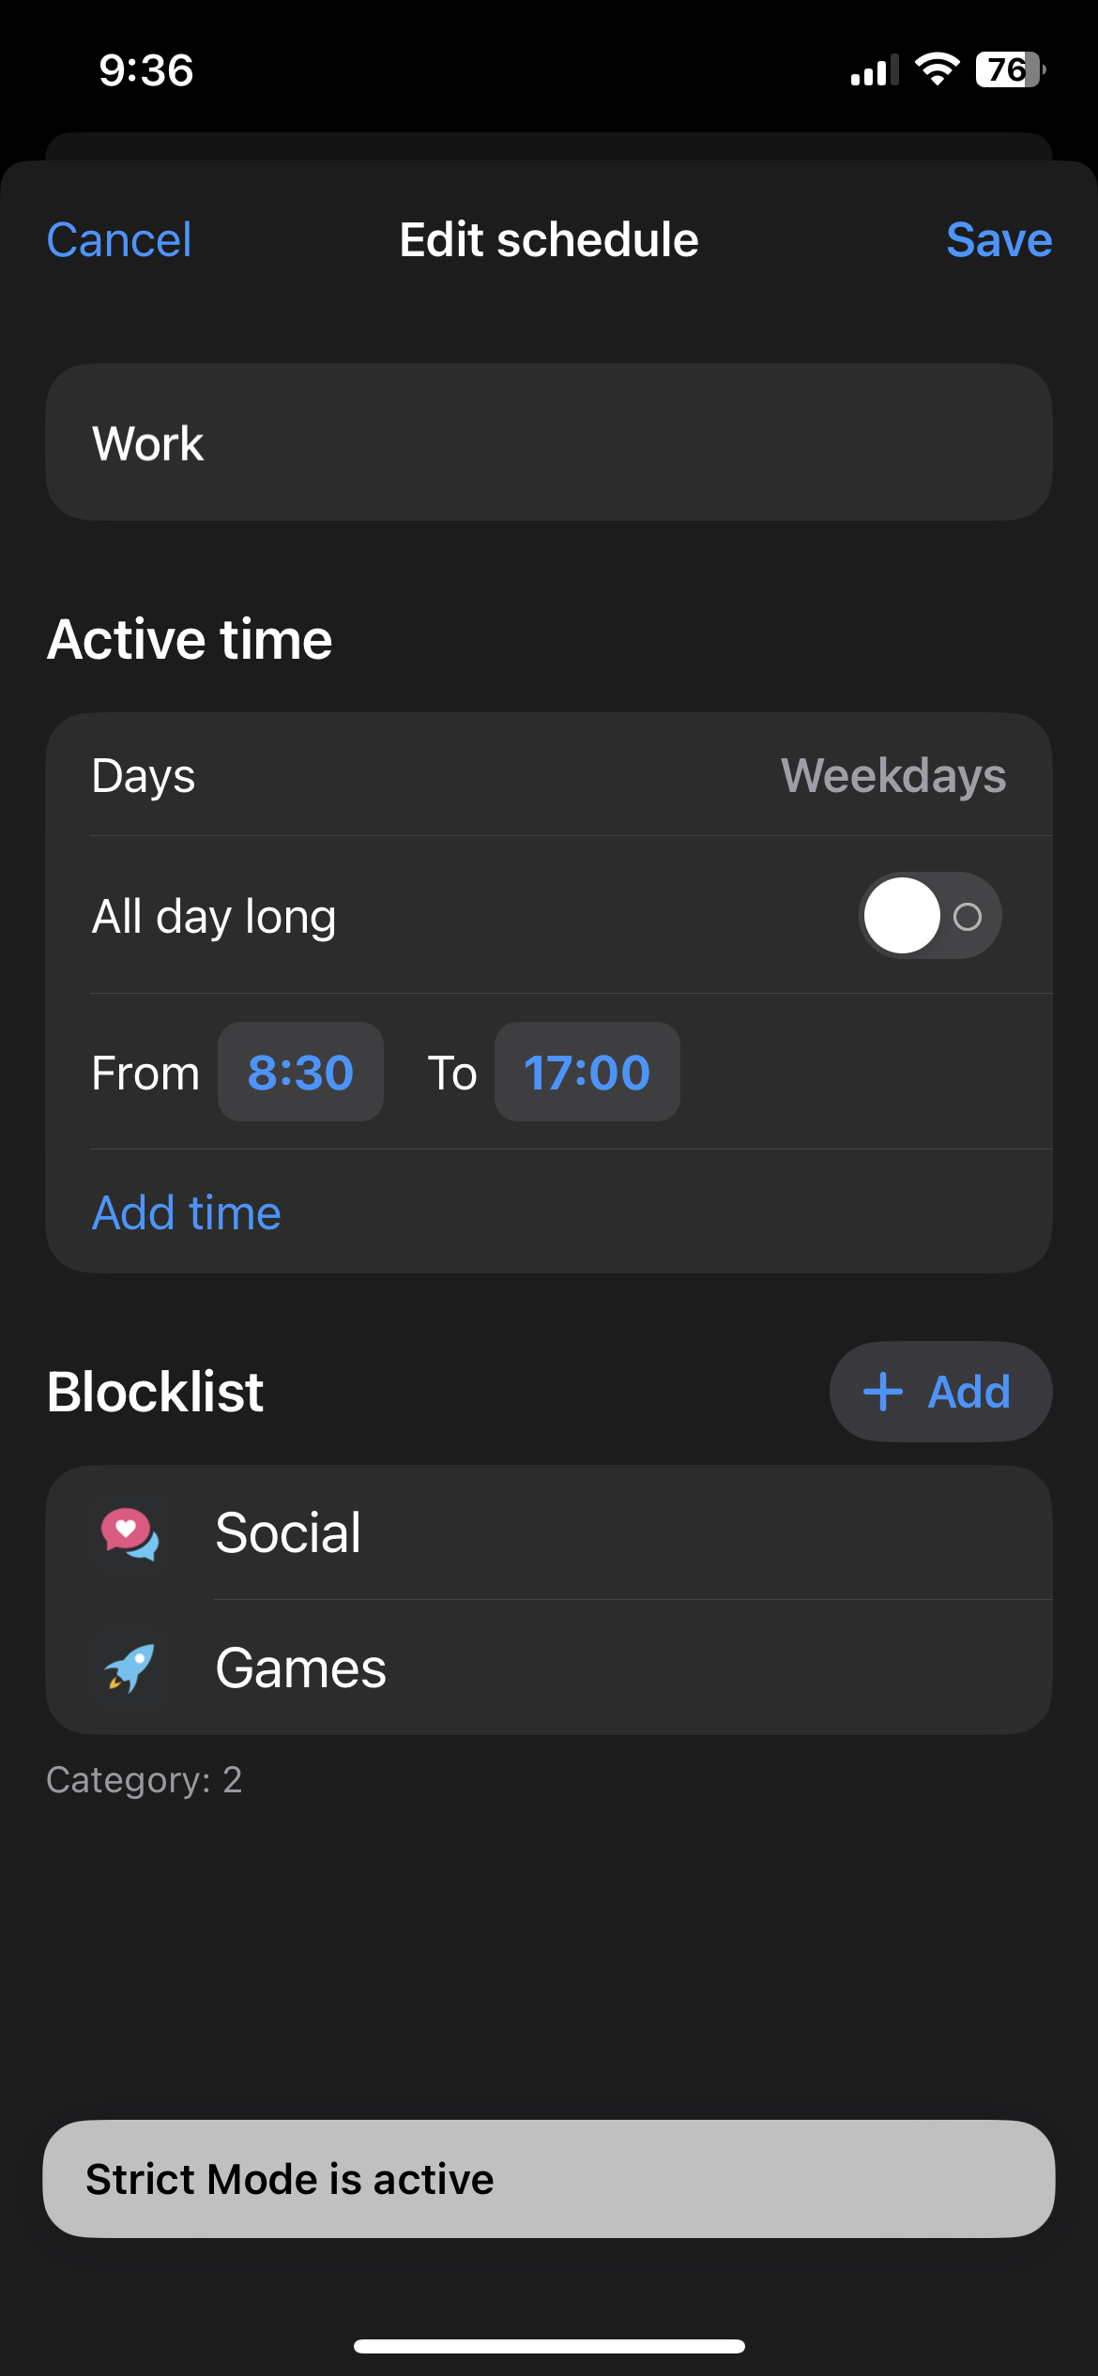1098x2376 pixels.
Task: Cancel editing the schedule
Action: click(119, 240)
